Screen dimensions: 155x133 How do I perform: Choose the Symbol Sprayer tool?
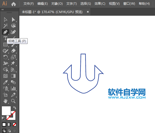pyautogui.click(x=5, y=88)
